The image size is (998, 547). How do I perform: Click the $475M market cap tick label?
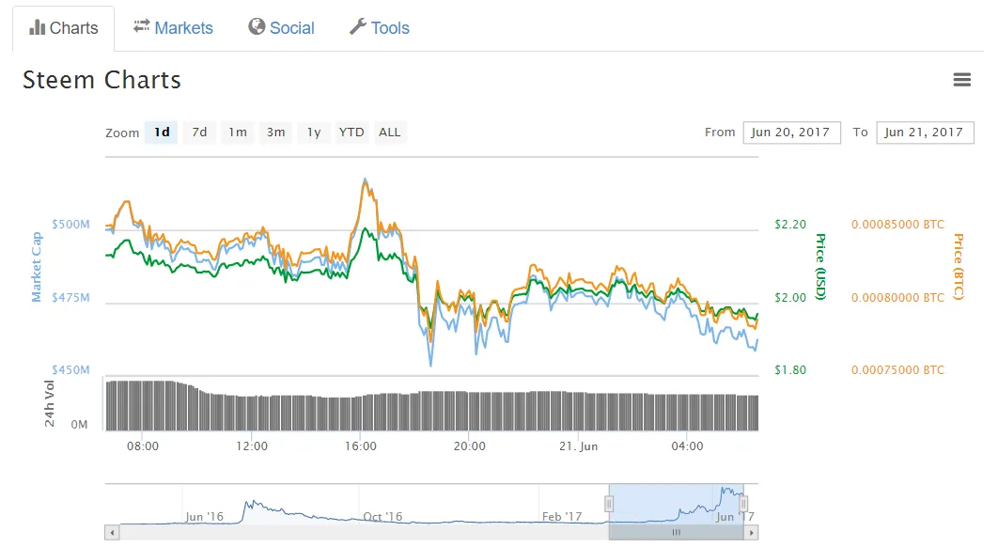coord(70,297)
